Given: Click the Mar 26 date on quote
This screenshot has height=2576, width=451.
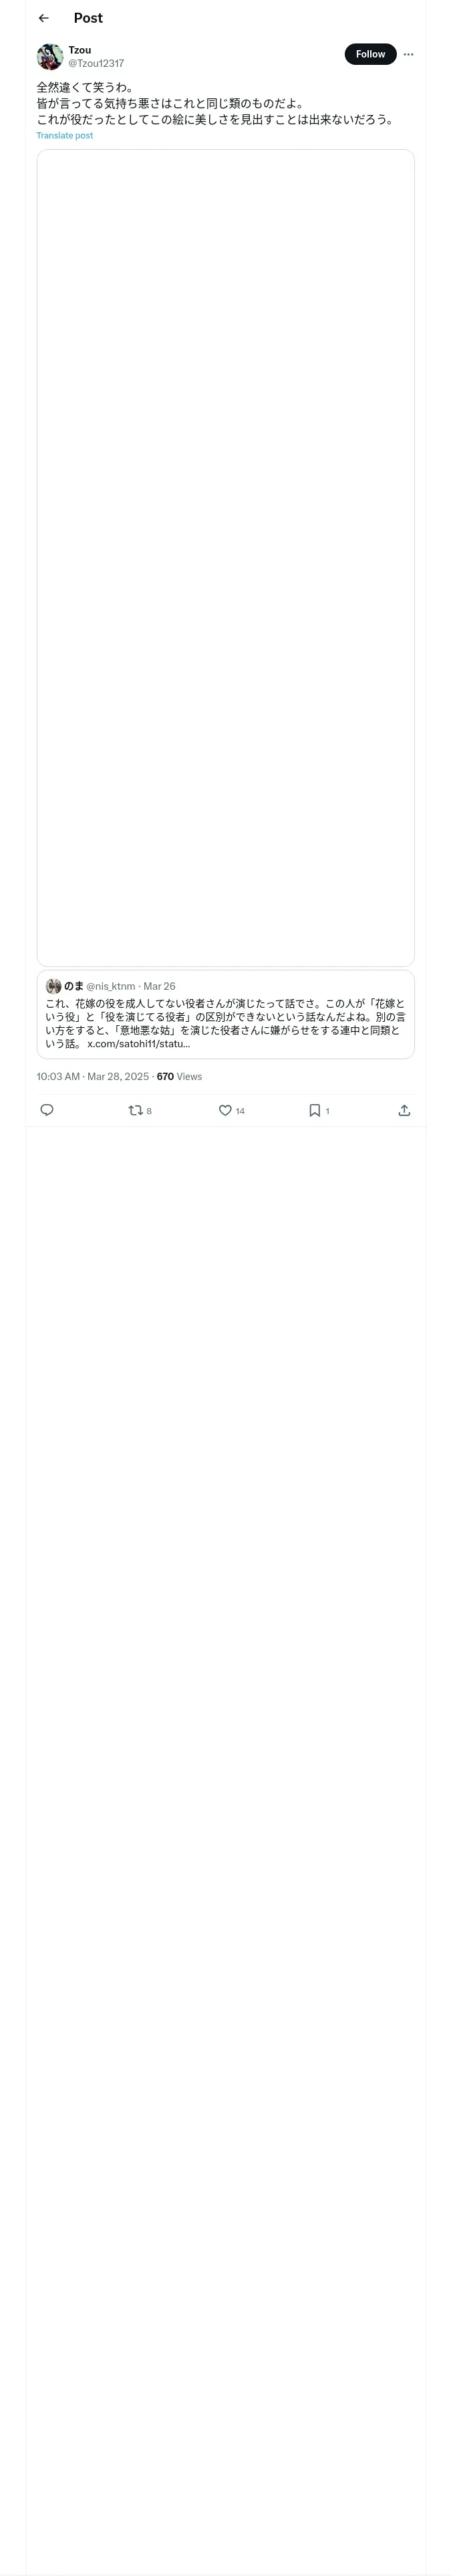Looking at the screenshot, I should click(x=159, y=986).
